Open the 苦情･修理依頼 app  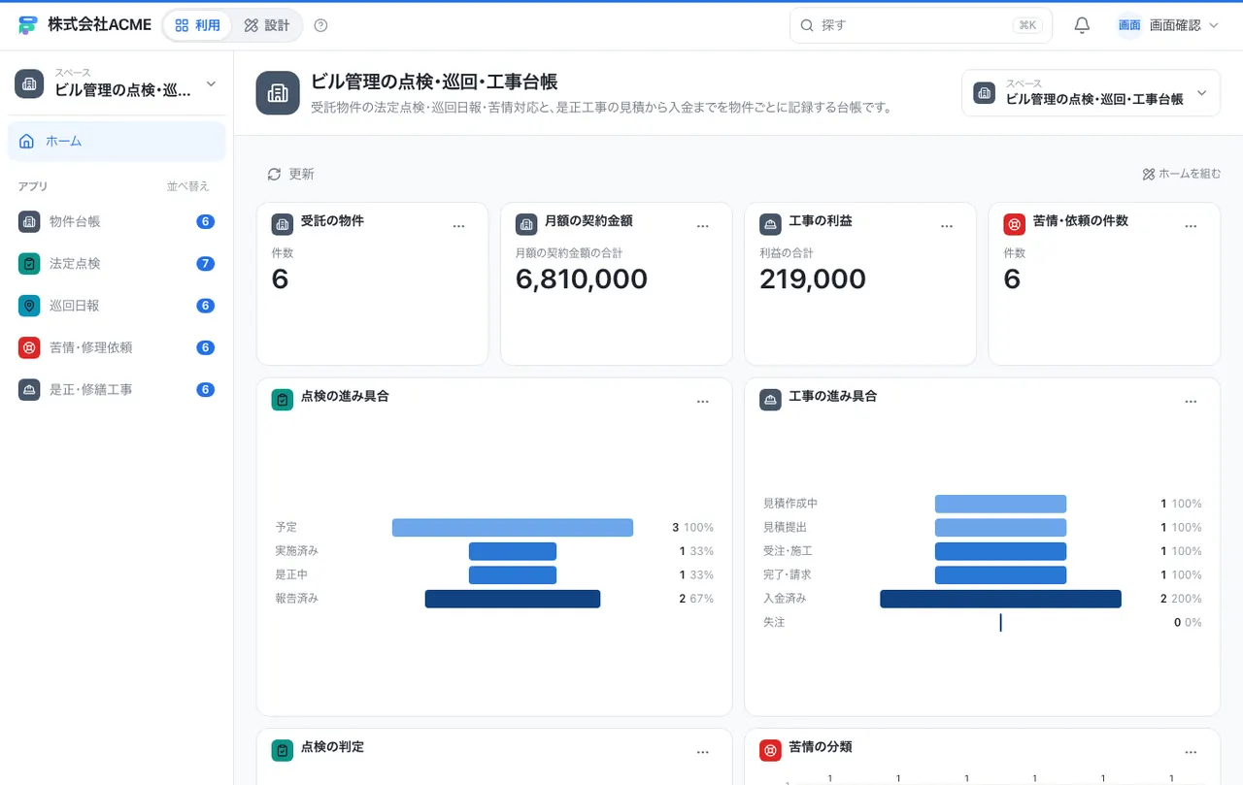coord(117,347)
